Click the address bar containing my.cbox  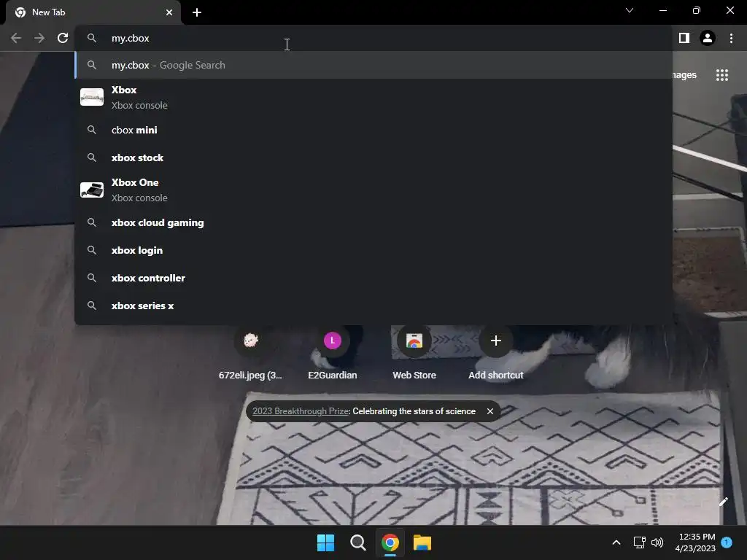point(374,38)
